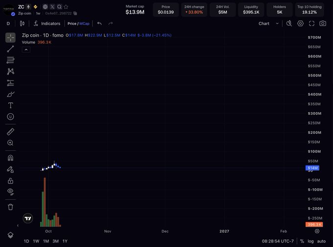Open the forecasting and measurement tools
This screenshot has width=333, height=247.
(x=10, y=83)
